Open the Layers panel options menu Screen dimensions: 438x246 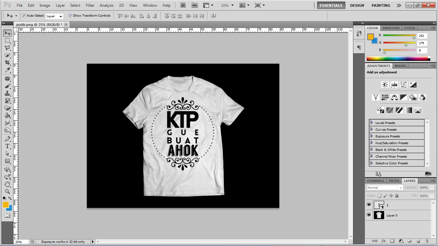click(433, 181)
